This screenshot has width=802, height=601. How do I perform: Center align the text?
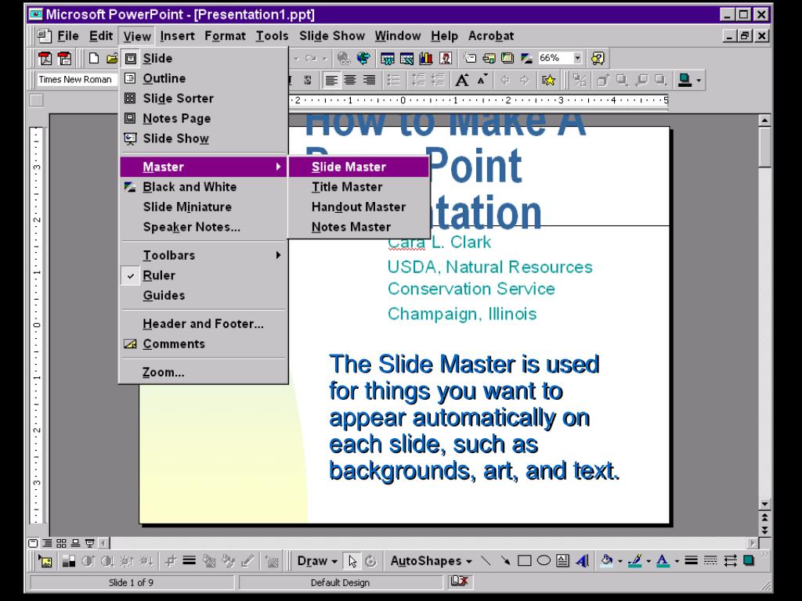click(350, 80)
